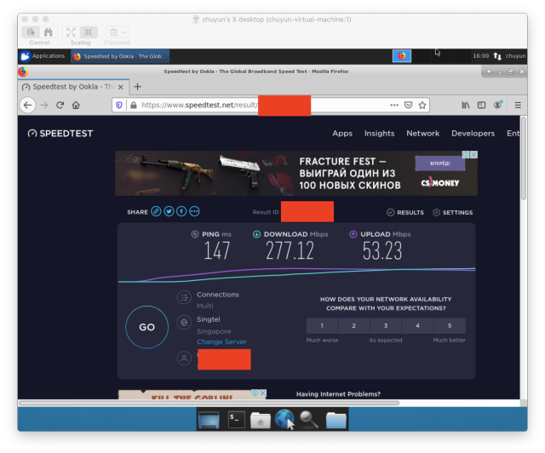Rate network availability 5

450,326
